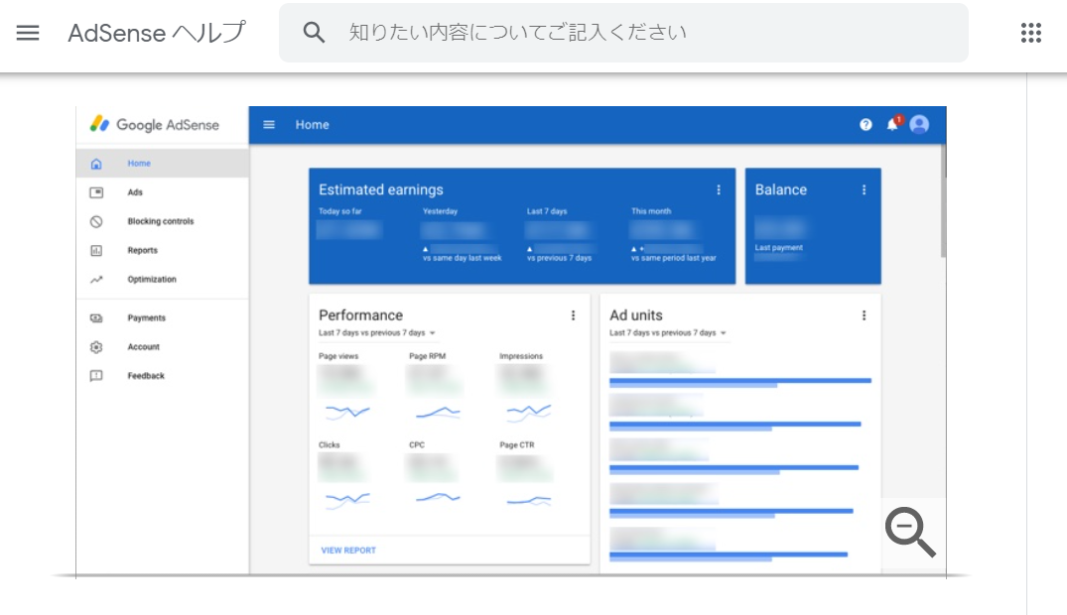Image resolution: width=1067 pixels, height=615 pixels.
Task: Click the Payments sidebar icon
Action: [x=96, y=318]
